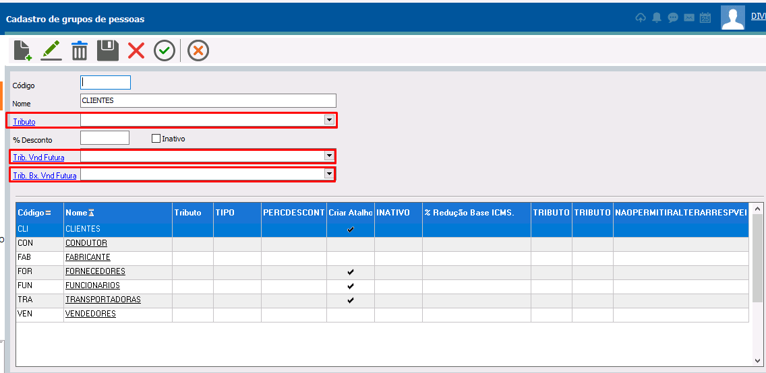Open the Trib. Vnd Futura dropdown arrow
Viewport: 766px width, 373px height.
329,156
